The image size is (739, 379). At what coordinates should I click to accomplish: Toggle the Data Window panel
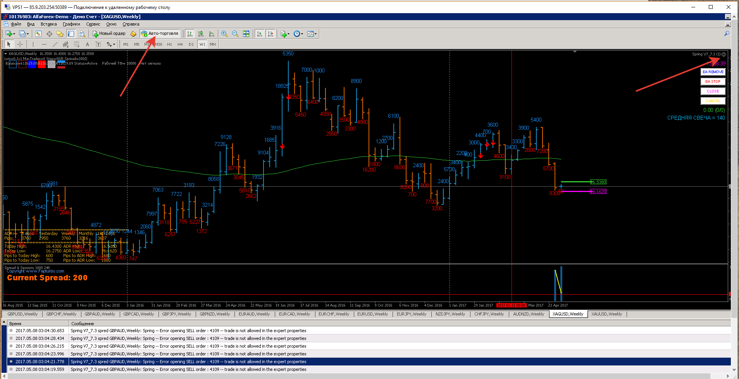click(49, 34)
